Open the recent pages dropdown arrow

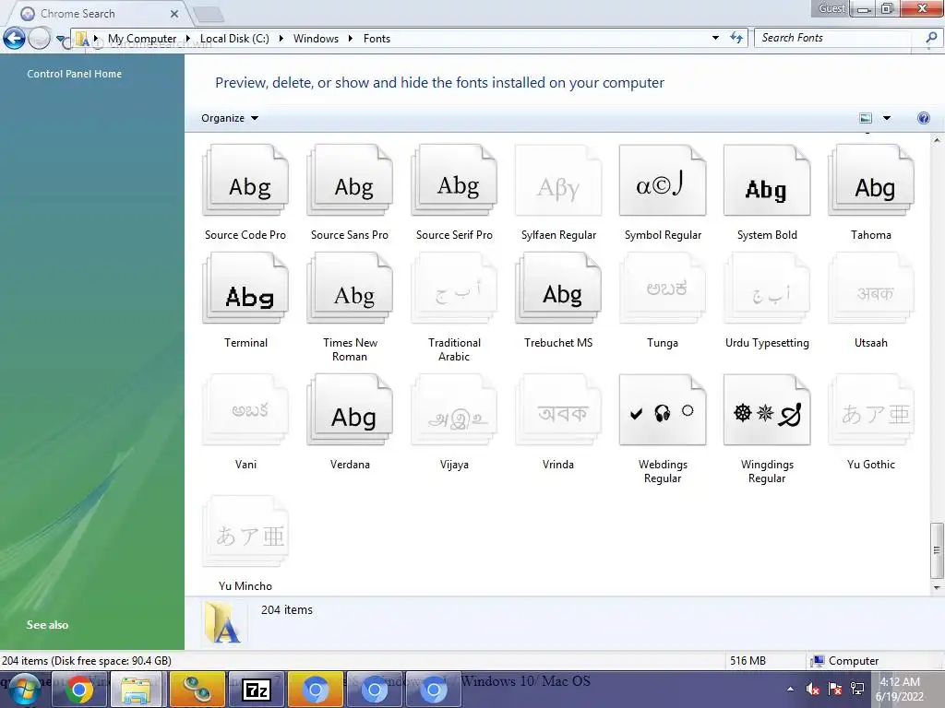[60, 39]
